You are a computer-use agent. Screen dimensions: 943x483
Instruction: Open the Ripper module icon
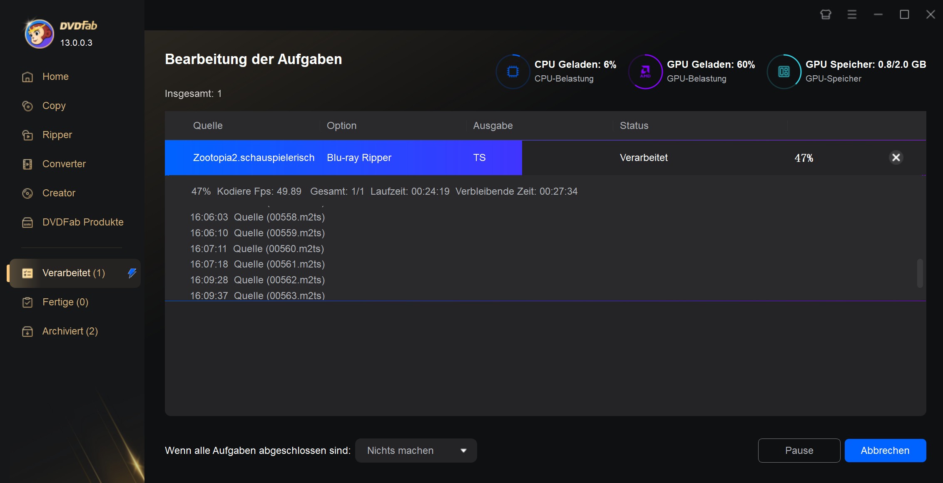tap(27, 135)
